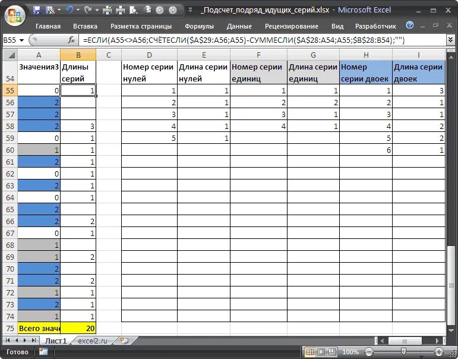
Task: Open the Redo history dropdown arrow
Action: pos(96,10)
